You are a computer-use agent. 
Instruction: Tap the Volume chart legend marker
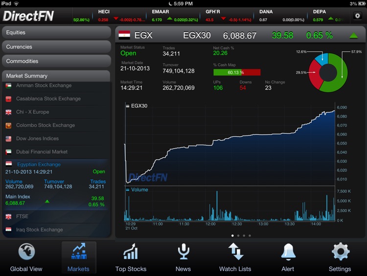(x=128, y=190)
